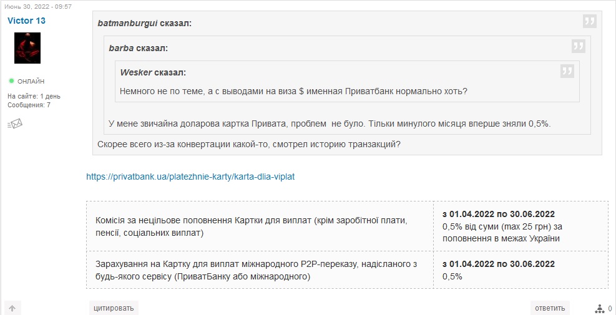Select the Wesker name in quote header
This screenshot has width=616, height=315.
(x=135, y=72)
